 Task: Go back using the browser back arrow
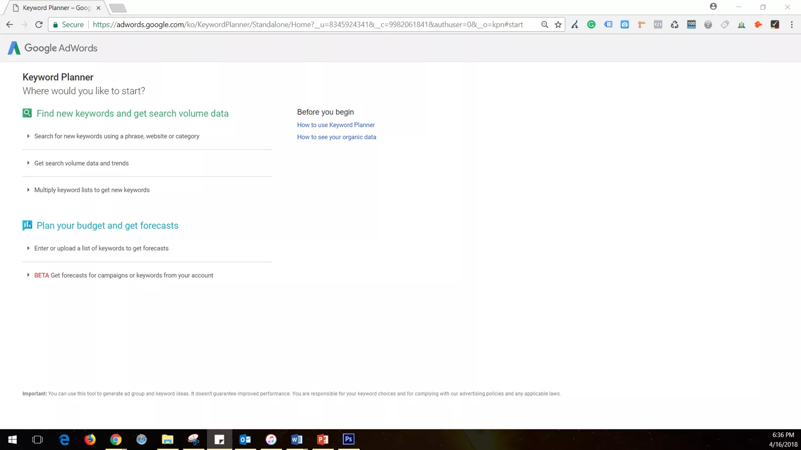(x=10, y=24)
